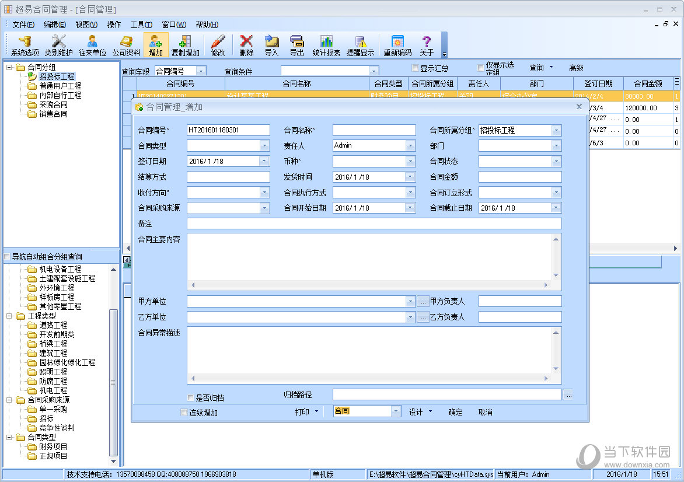The image size is (684, 482).
Task: Open 文件(F) menu
Action: point(23,25)
